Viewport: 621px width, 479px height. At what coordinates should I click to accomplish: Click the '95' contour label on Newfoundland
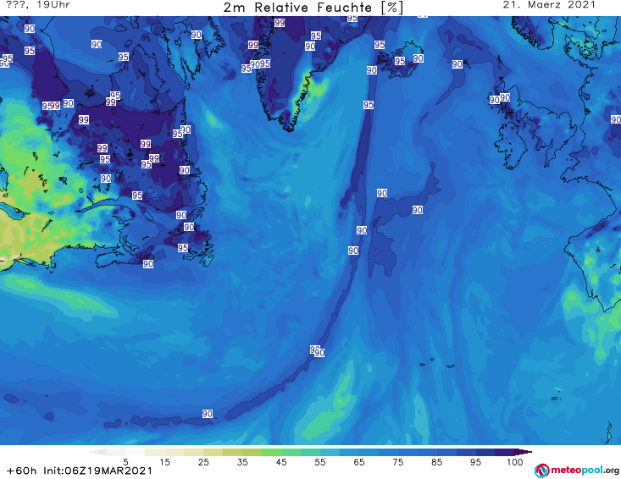pos(183,248)
